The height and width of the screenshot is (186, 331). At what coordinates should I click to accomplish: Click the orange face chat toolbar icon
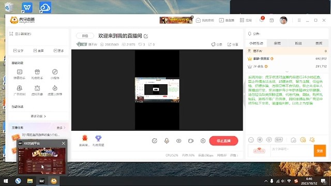[303, 140]
